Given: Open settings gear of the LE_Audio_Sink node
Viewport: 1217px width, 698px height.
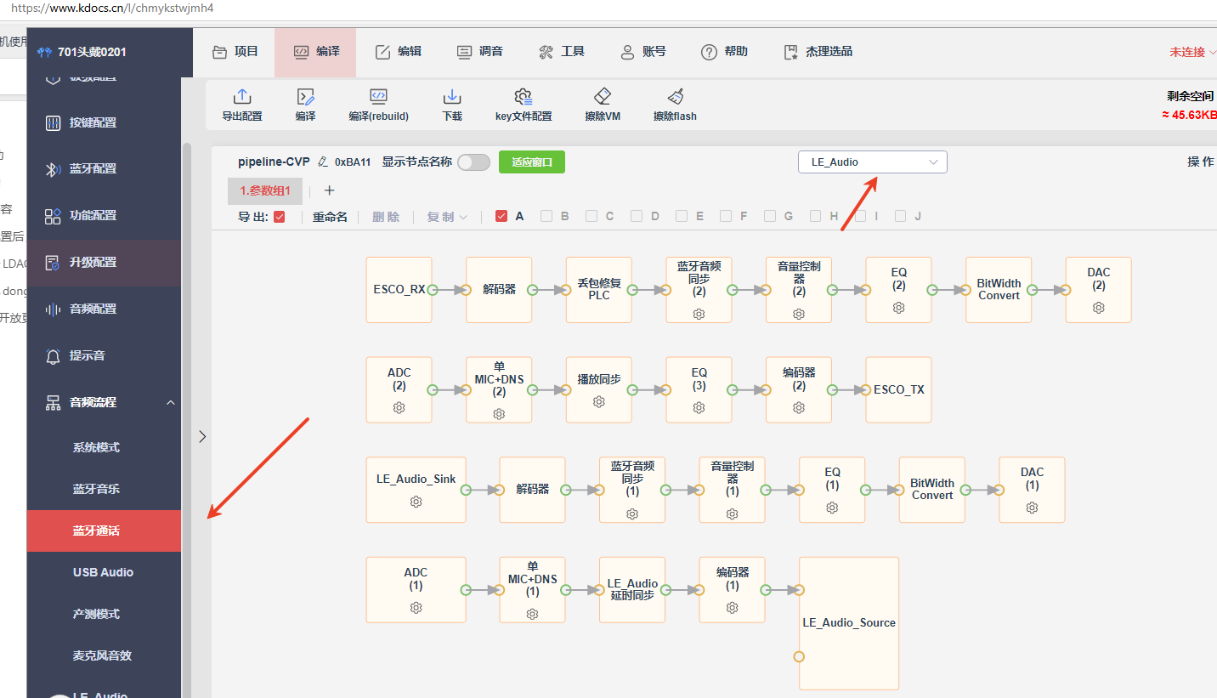Looking at the screenshot, I should (416, 502).
